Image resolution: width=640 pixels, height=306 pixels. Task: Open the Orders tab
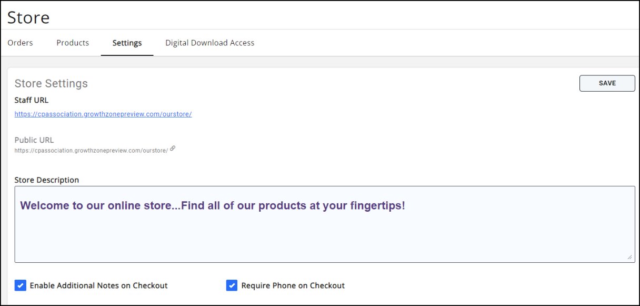tap(20, 43)
